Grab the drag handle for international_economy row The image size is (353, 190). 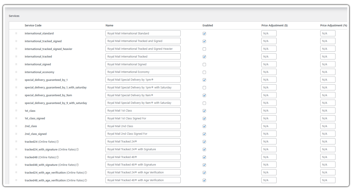coord(16,72)
